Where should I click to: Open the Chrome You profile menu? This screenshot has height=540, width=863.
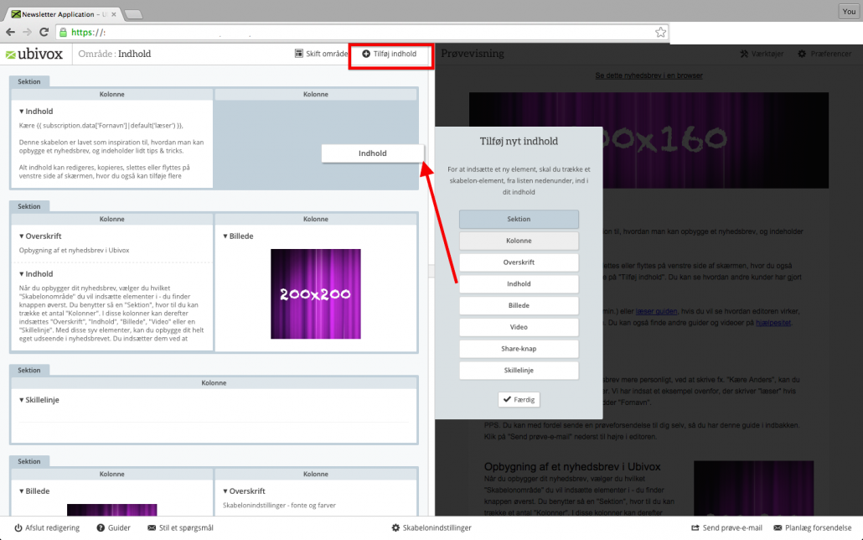point(850,12)
